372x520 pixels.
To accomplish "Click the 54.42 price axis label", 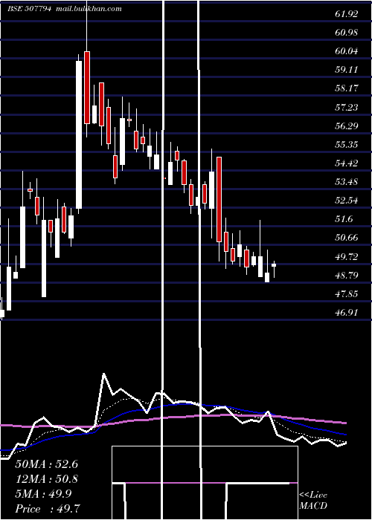I will click(347, 163).
